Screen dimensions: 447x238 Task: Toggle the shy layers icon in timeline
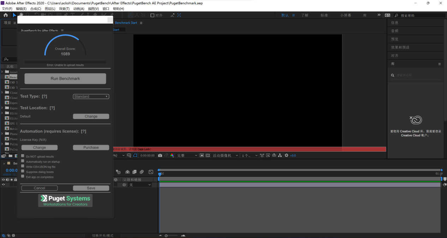tap(128, 172)
